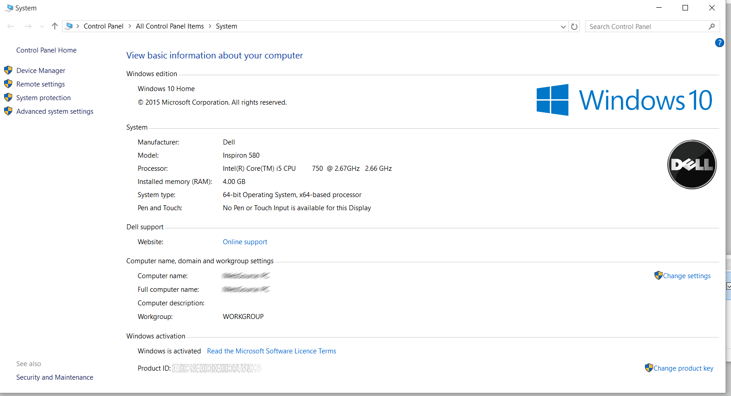
Task: Click the 'Windows 10 Home' edition text
Action: 166,89
